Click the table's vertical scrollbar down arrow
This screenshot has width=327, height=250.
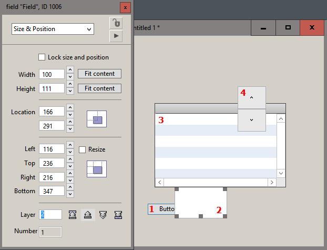(281, 173)
